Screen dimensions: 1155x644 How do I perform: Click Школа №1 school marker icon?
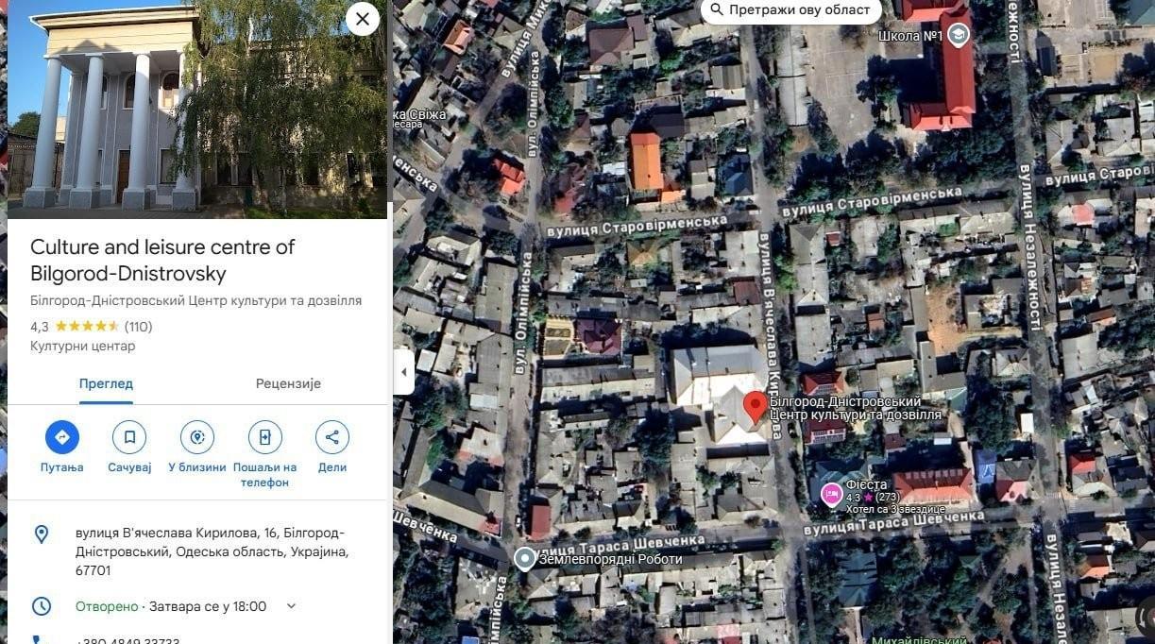tap(960, 36)
